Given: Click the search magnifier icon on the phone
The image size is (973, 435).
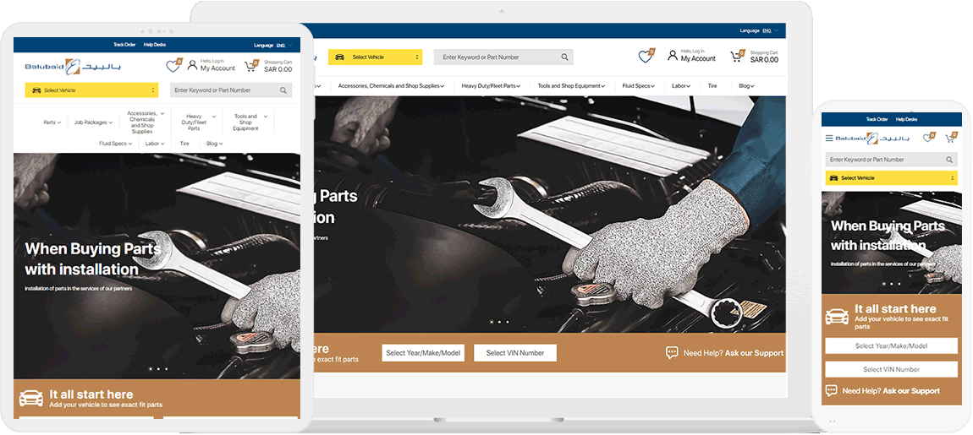Looking at the screenshot, I should (x=949, y=160).
